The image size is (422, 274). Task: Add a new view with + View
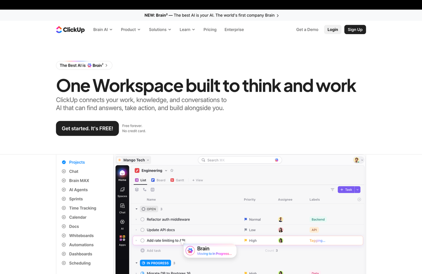point(197,180)
